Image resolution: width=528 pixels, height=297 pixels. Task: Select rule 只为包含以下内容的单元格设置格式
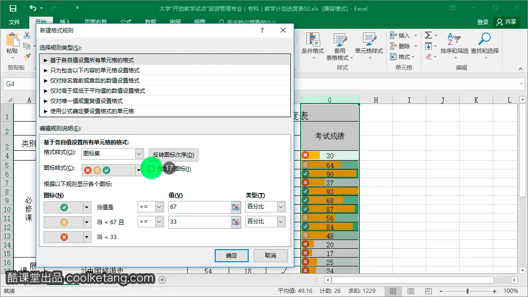pos(165,70)
